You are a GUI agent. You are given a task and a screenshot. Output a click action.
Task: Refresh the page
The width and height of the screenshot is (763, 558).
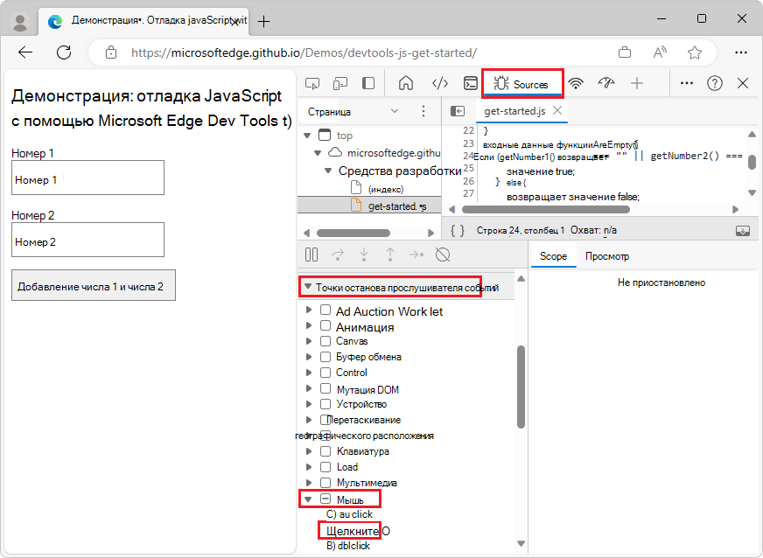[64, 52]
